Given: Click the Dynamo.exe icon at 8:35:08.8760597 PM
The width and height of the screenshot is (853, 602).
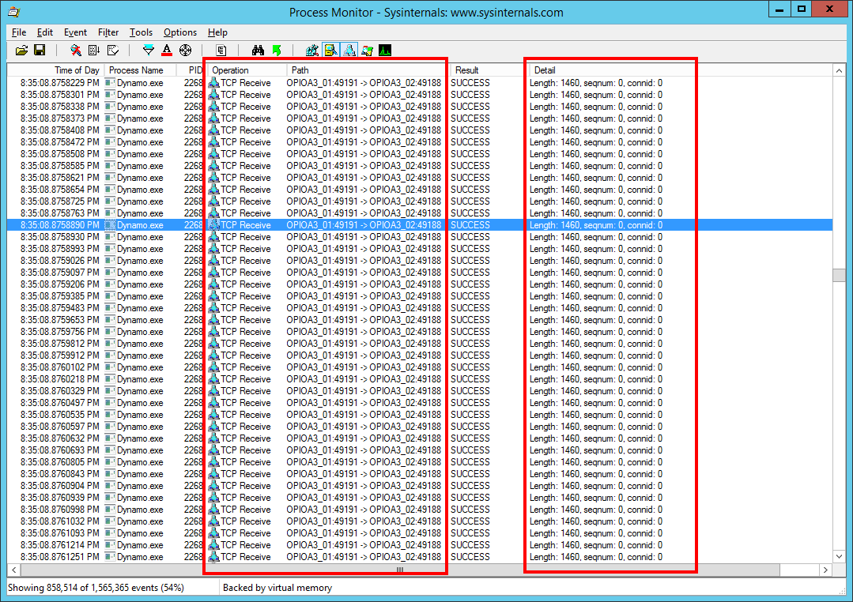Looking at the screenshot, I should tap(110, 427).
